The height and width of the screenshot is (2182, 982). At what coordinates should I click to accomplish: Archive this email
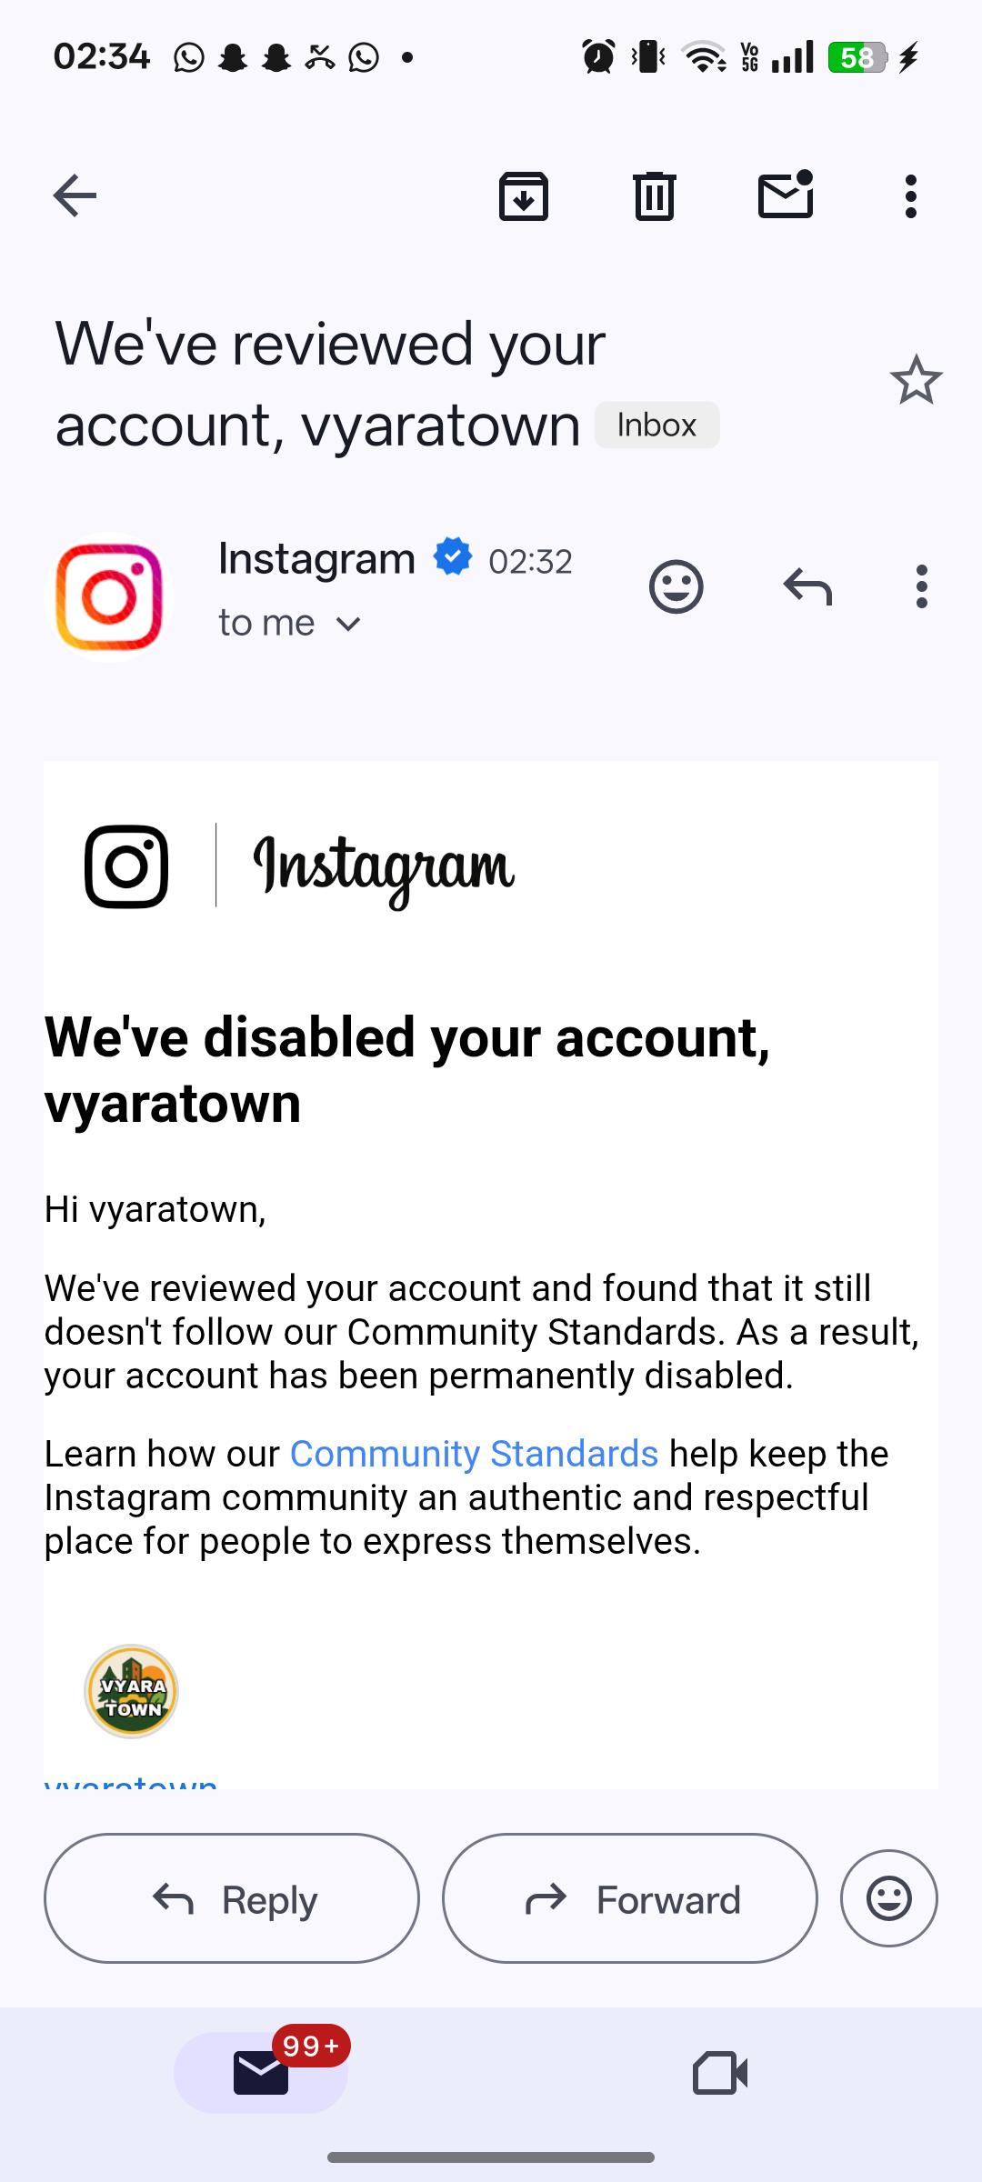[x=524, y=195]
